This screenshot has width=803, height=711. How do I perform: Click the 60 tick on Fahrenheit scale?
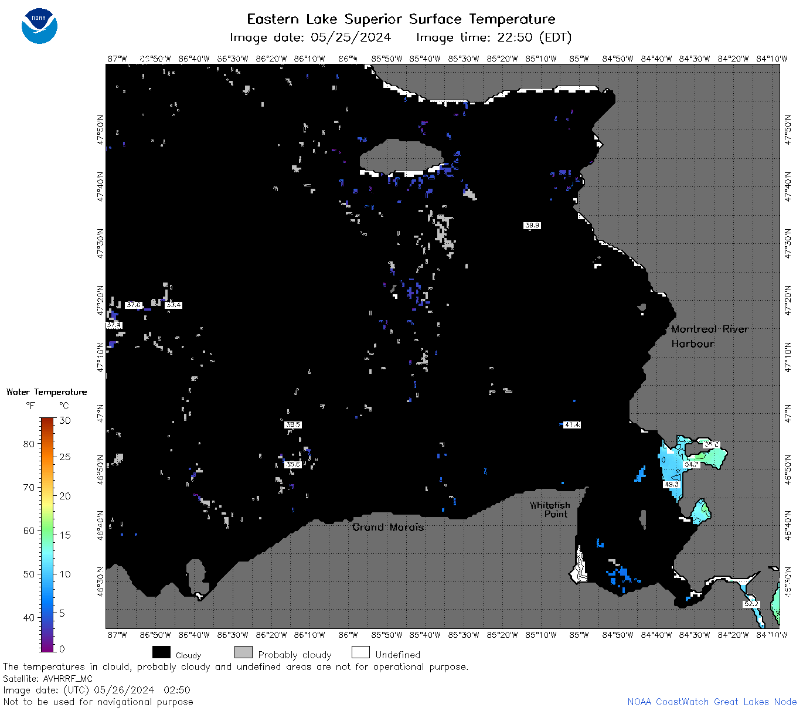(29, 530)
